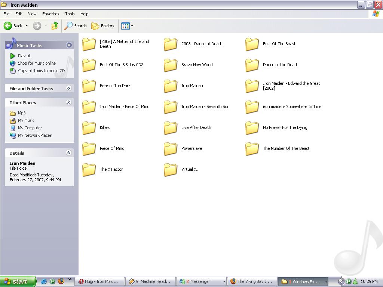
Task: Select the A Matter of Life and Death folder icon
Action: click(89, 44)
